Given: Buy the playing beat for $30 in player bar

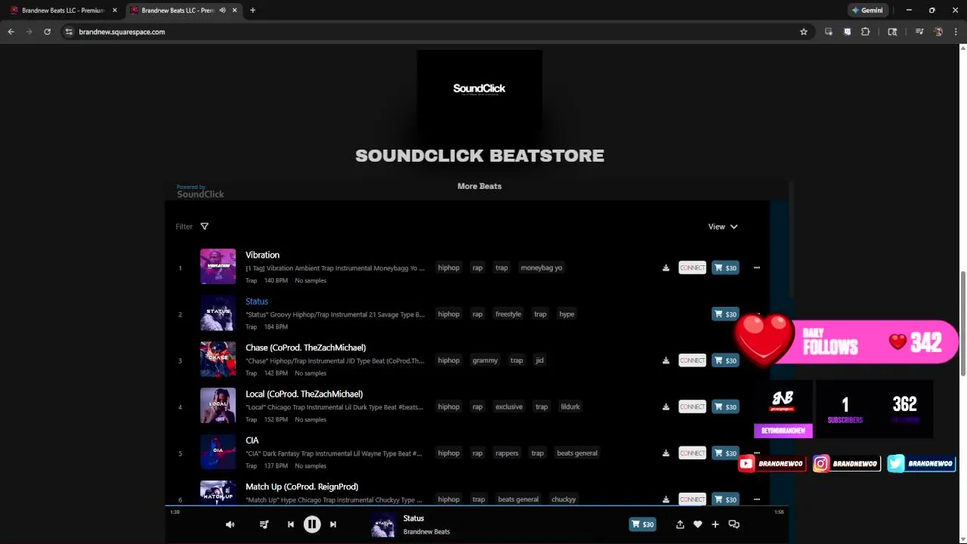Looking at the screenshot, I should (642, 524).
